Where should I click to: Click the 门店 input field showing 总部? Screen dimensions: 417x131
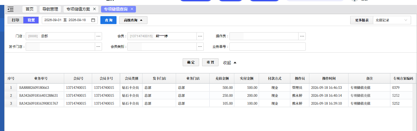tap(60, 36)
